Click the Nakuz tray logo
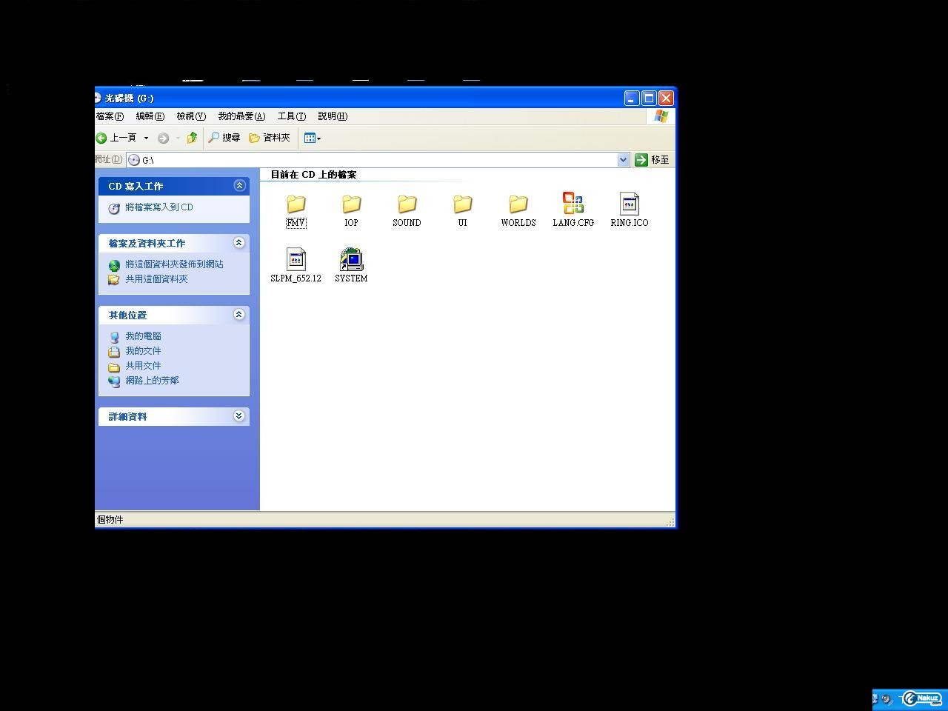Viewport: 948px width, 711px height. [922, 698]
